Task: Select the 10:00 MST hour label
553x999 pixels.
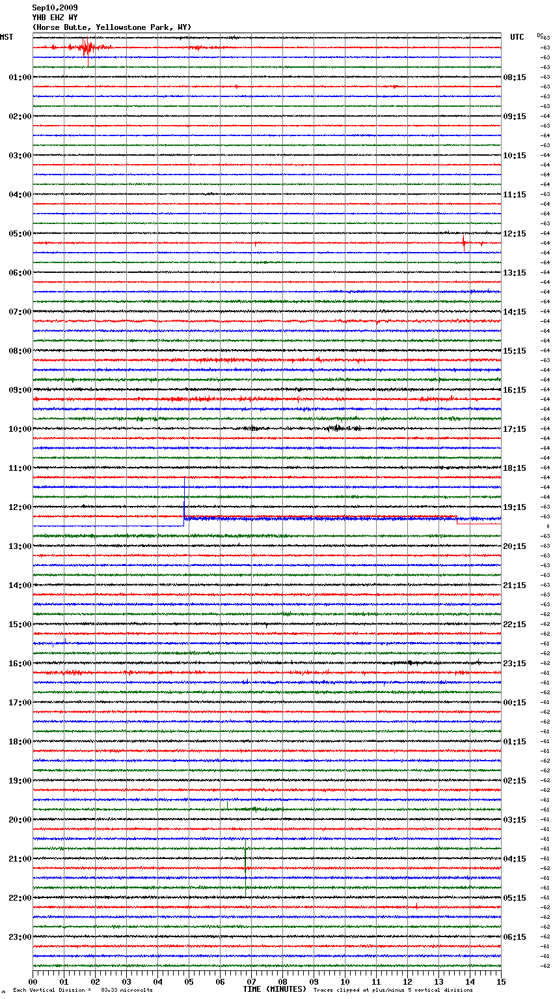Action: click(x=20, y=429)
